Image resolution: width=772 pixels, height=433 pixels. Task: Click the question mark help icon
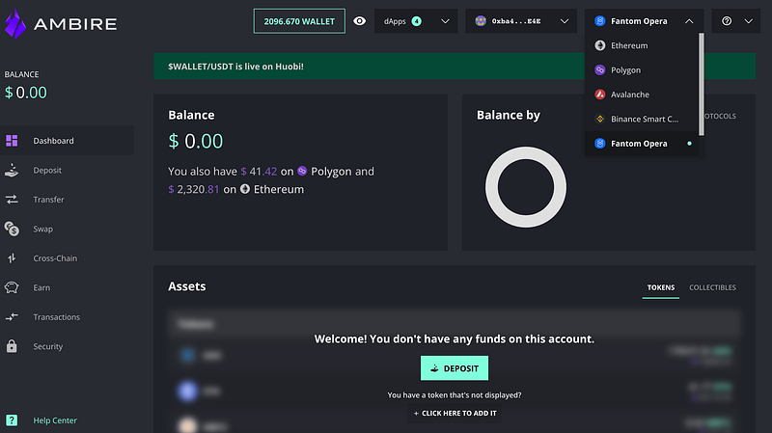tap(727, 21)
